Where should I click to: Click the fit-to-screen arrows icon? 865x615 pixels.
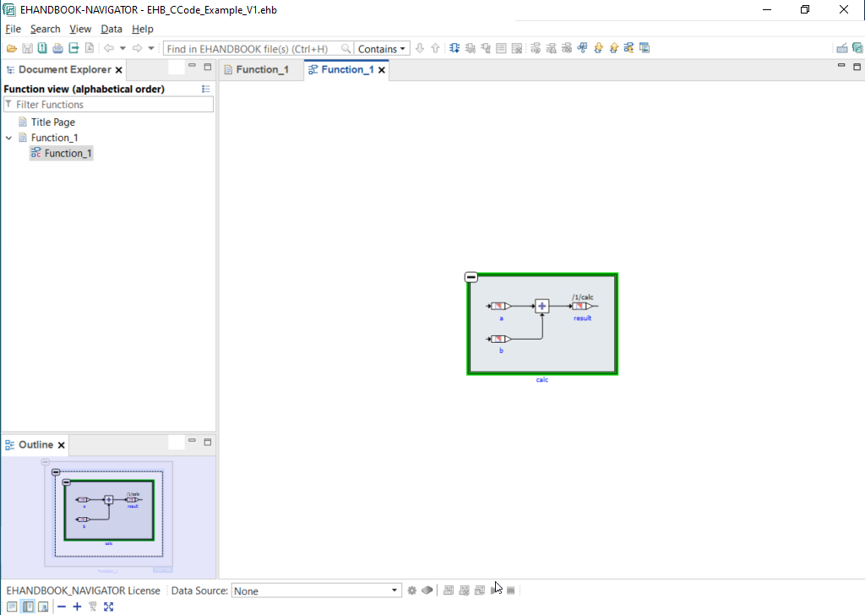[x=108, y=607]
